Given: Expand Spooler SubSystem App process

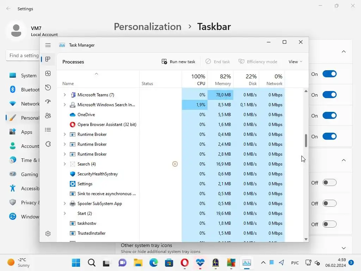Looking at the screenshot, I should click(65, 204).
